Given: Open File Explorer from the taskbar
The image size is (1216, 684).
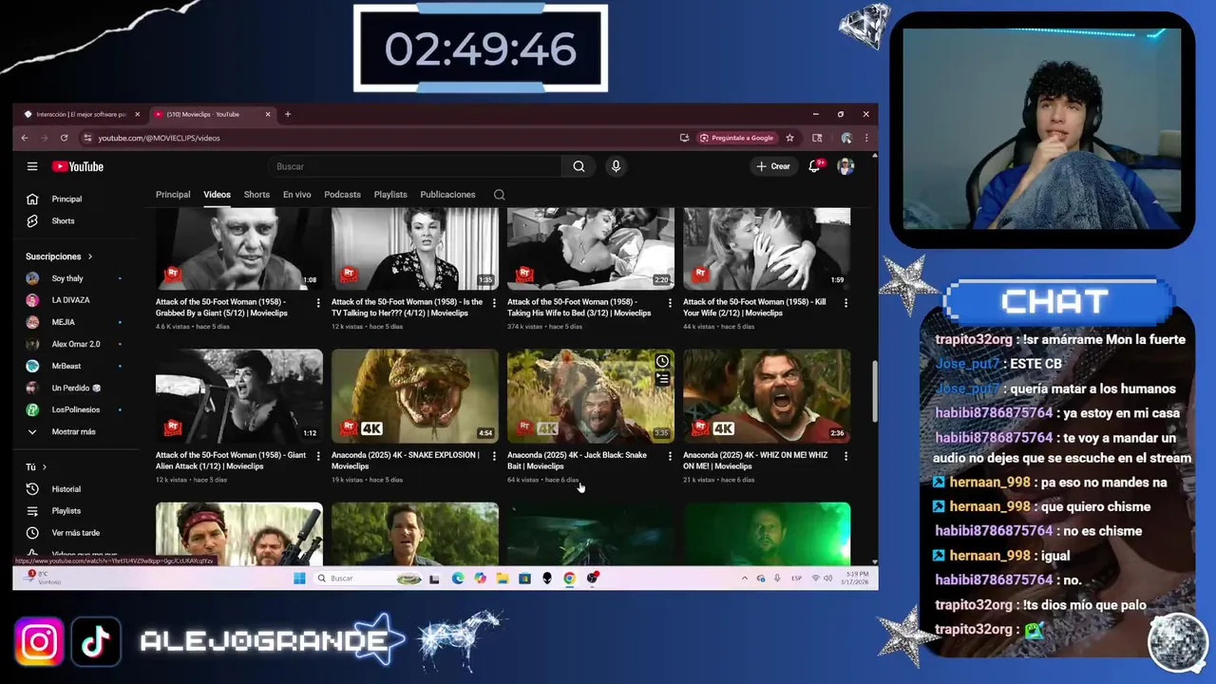Looking at the screenshot, I should [503, 578].
